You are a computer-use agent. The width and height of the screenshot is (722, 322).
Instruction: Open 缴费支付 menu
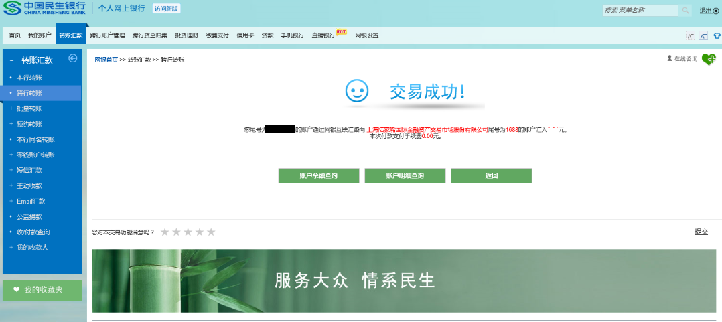tap(217, 35)
